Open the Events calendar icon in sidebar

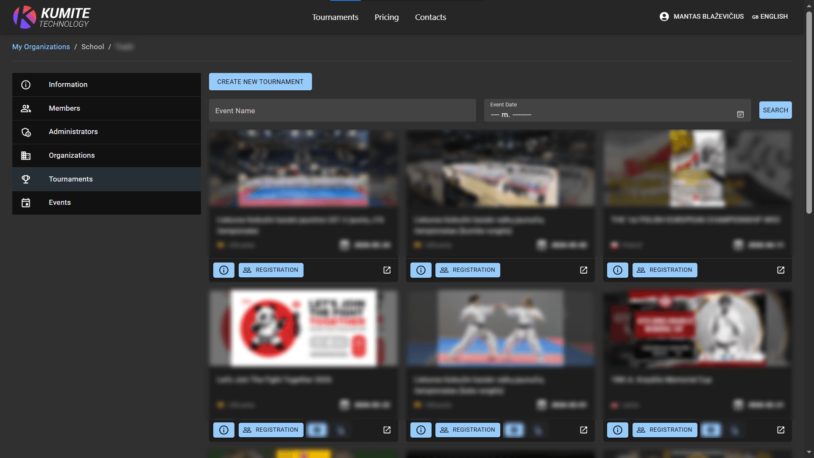(26, 203)
